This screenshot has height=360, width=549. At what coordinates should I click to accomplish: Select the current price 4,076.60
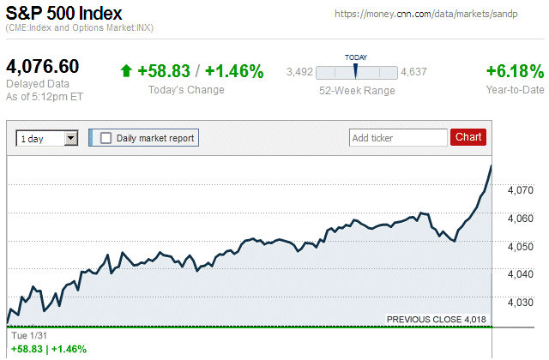(x=43, y=67)
